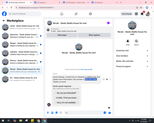Record a voice clip with microphone icon
154x123 pixels.
coord(48,113)
